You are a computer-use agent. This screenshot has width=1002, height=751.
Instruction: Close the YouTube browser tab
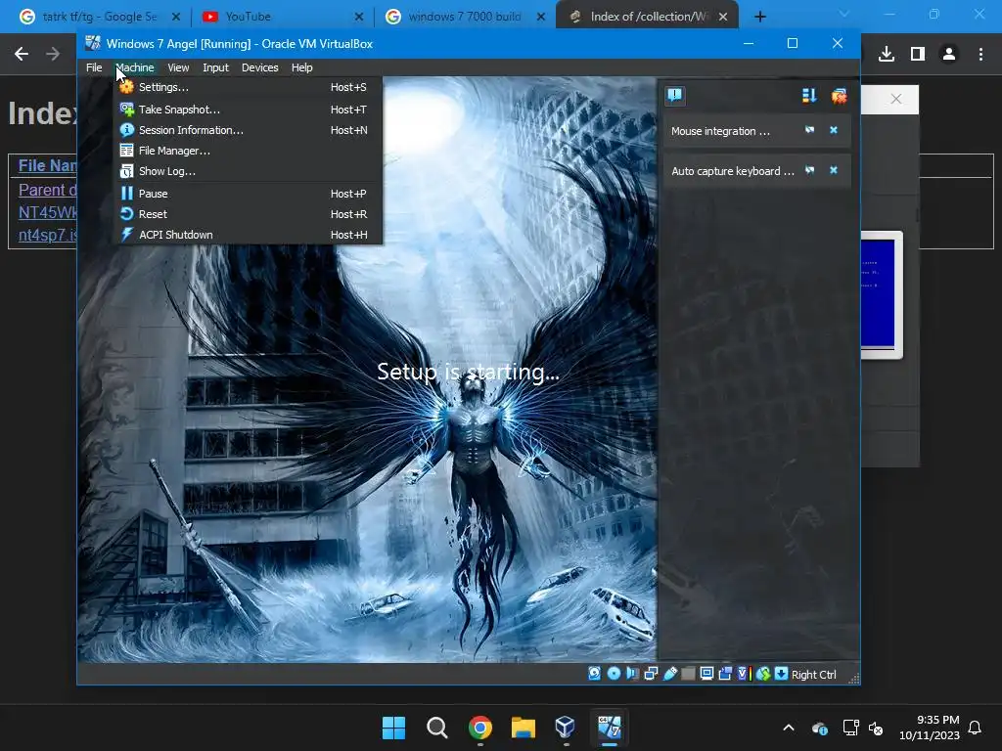point(359,17)
